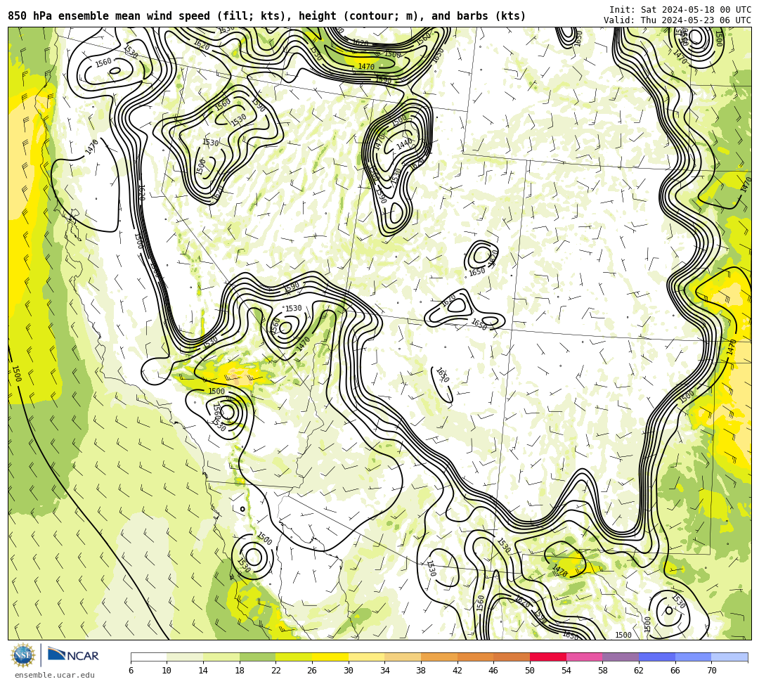759x684 pixels.
Task: Click the 1440 contour label on the map
Action: pyautogui.click(x=404, y=144)
